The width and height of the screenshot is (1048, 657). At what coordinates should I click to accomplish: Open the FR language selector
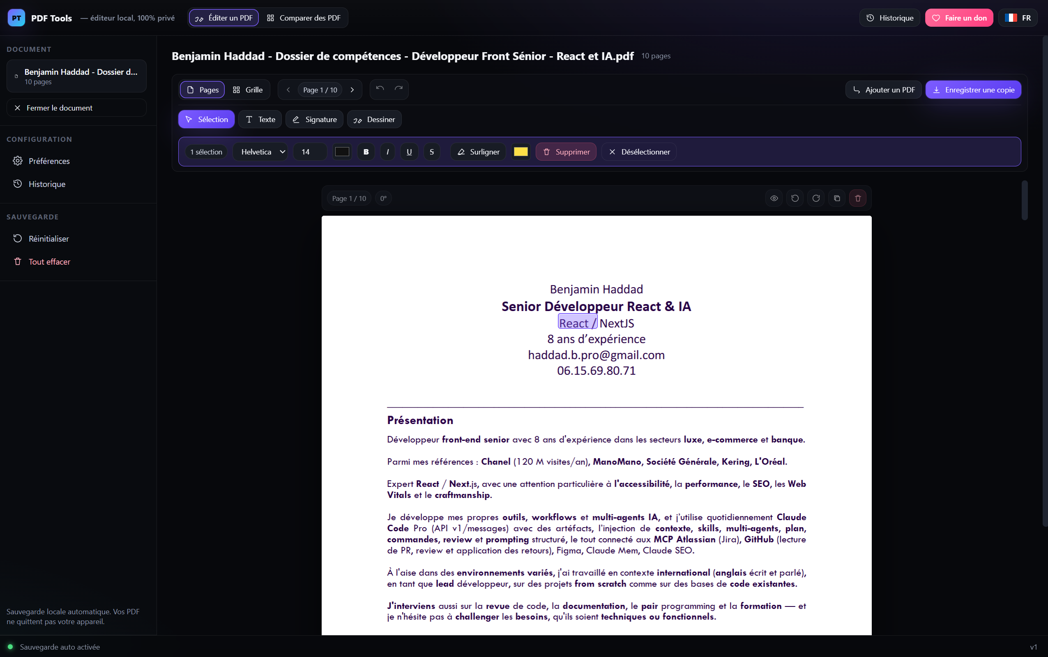(x=1018, y=18)
